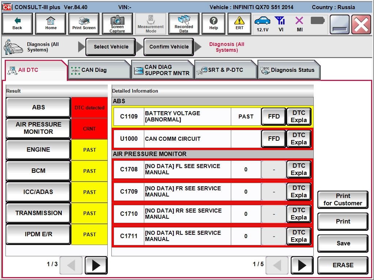Click CAN COMM CIRCUIT description
The width and height of the screenshot is (374, 280).
tap(187, 139)
